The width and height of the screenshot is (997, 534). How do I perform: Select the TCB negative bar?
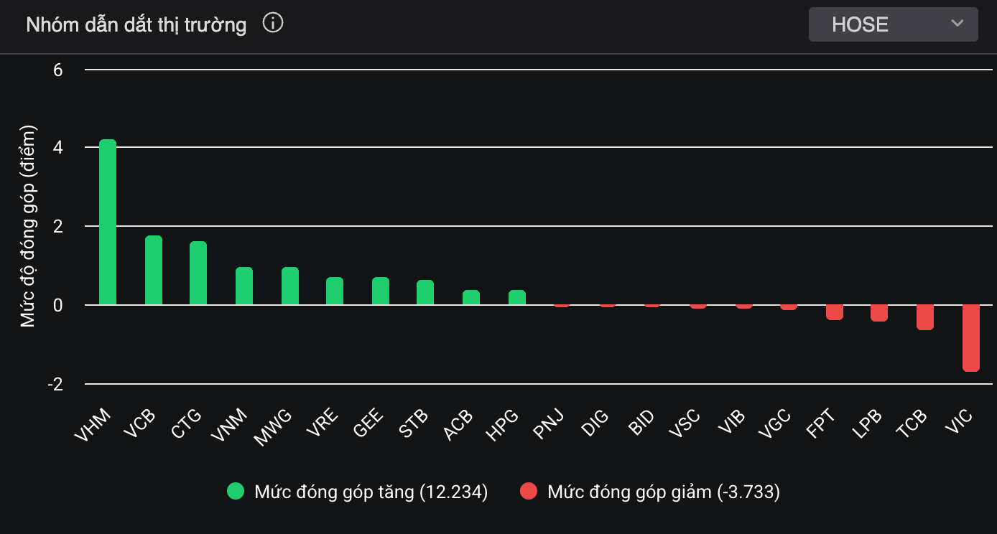pyautogui.click(x=925, y=317)
